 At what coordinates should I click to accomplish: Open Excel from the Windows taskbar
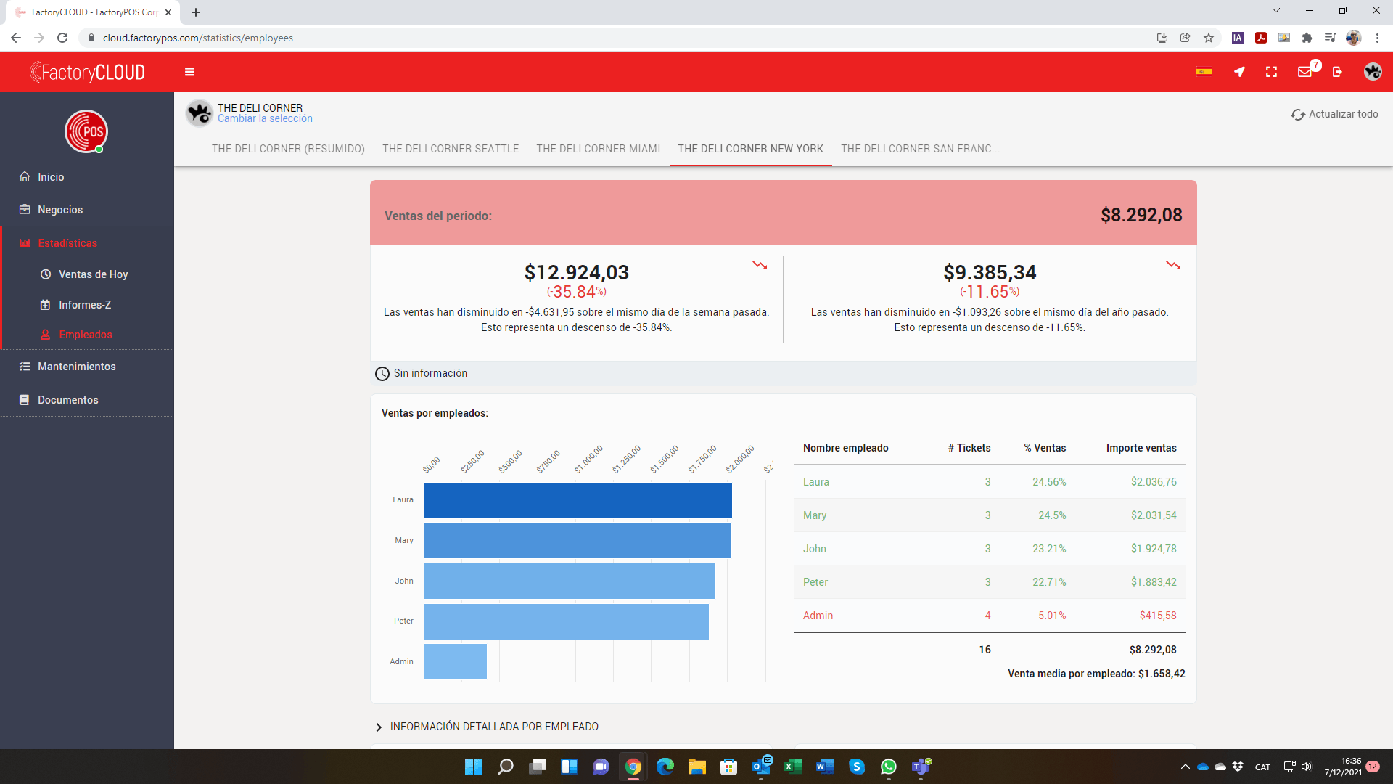793,767
